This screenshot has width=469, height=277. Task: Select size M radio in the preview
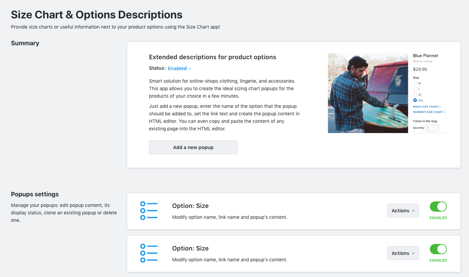click(x=415, y=83)
